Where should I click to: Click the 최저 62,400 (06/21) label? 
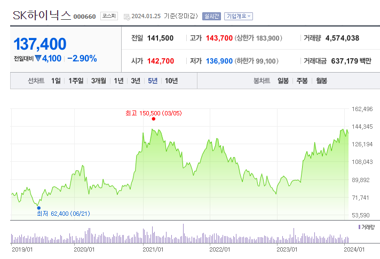click(64, 214)
